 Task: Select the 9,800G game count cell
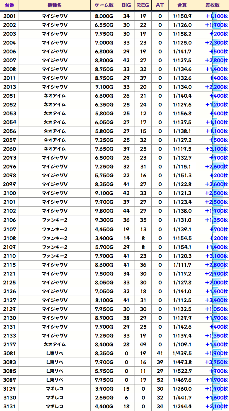(x=104, y=211)
